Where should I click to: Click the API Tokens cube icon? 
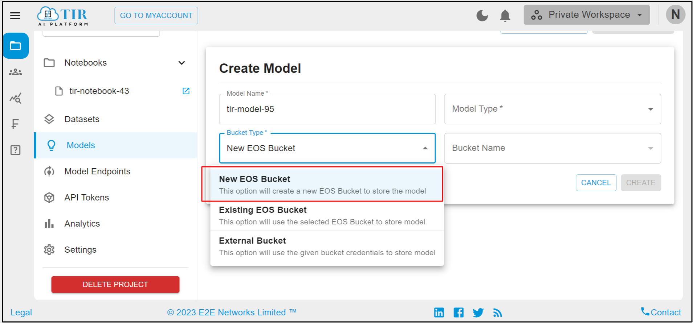tap(49, 198)
